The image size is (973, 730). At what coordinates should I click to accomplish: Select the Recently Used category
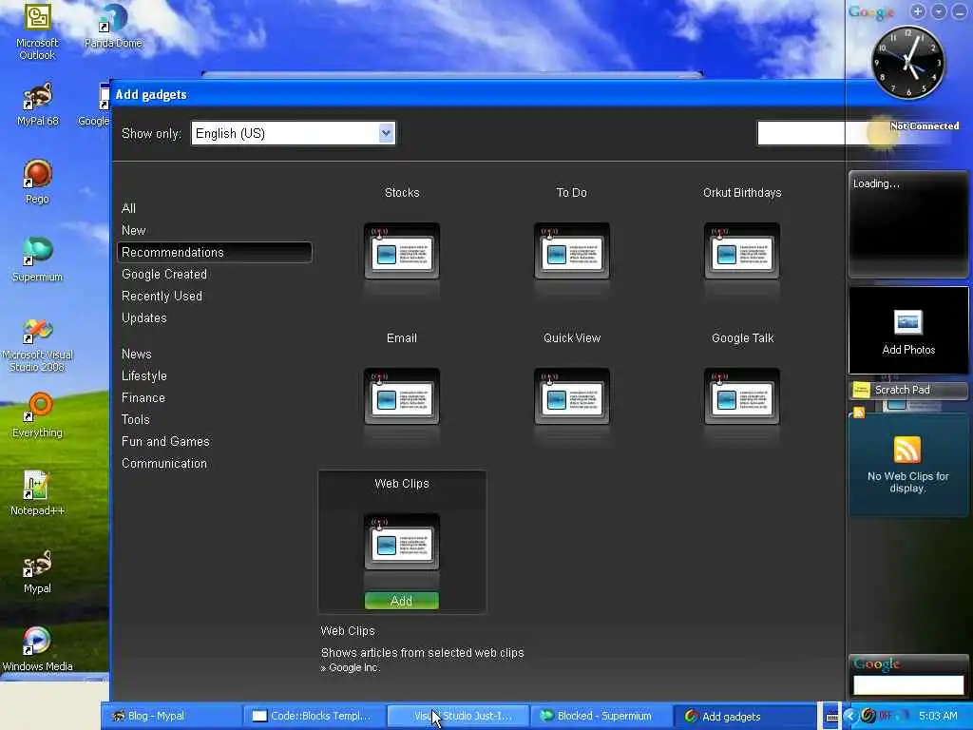click(x=162, y=297)
